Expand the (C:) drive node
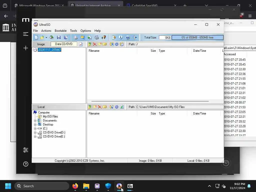The width and height of the screenshot is (256, 192). 35,129
